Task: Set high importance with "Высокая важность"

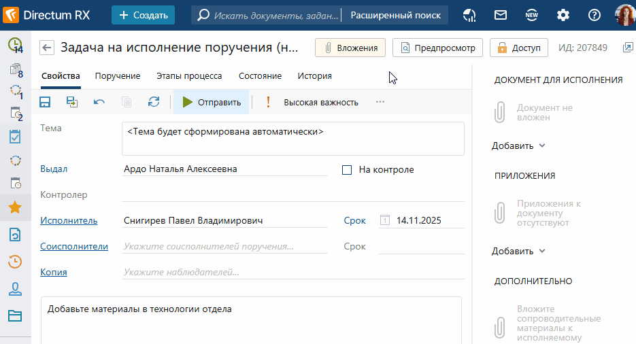Action: 313,102
